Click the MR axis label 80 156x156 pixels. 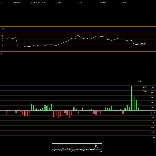(x=152, y=93)
